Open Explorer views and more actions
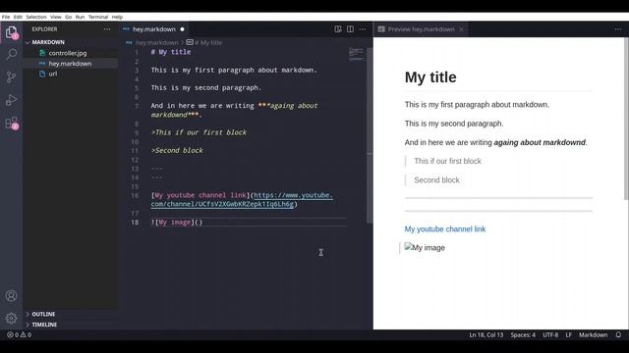The width and height of the screenshot is (629, 353). pos(107,29)
